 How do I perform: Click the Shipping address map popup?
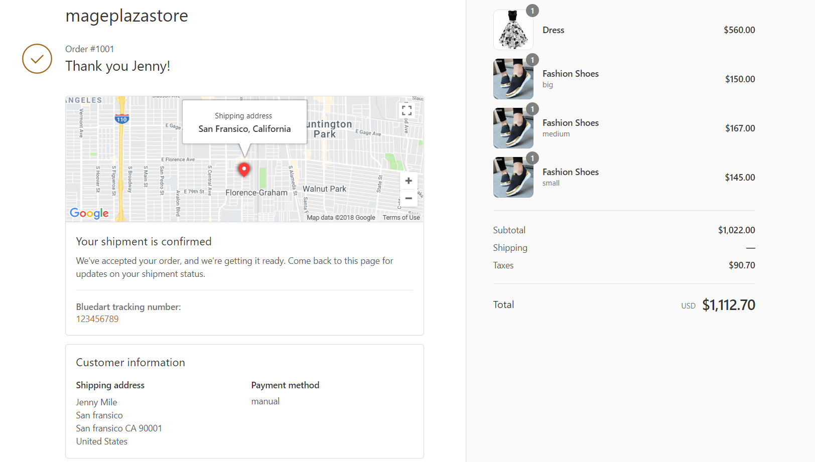coord(244,122)
